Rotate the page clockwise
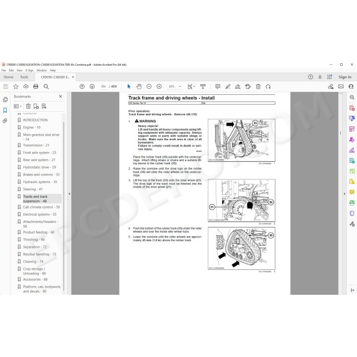 [x=268, y=87]
